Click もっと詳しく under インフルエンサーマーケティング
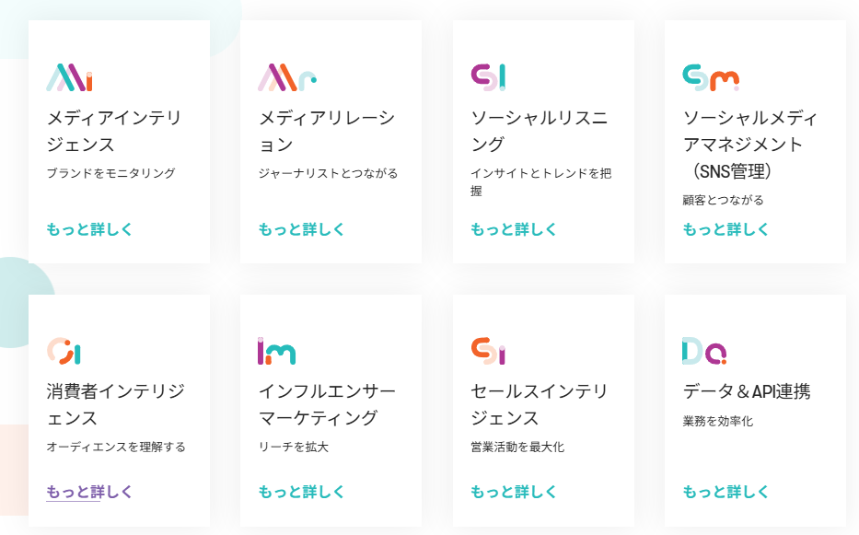This screenshot has width=859, height=535. click(x=302, y=492)
